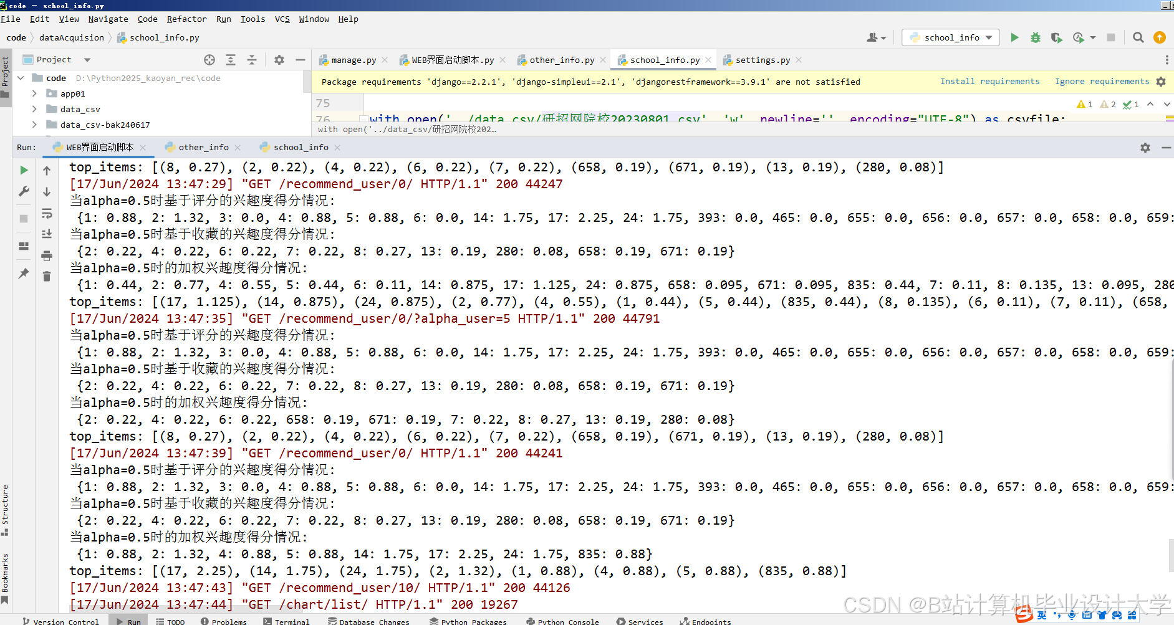Open the Refactor menu
Screen dimensions: 1174x625
[x=186, y=19]
